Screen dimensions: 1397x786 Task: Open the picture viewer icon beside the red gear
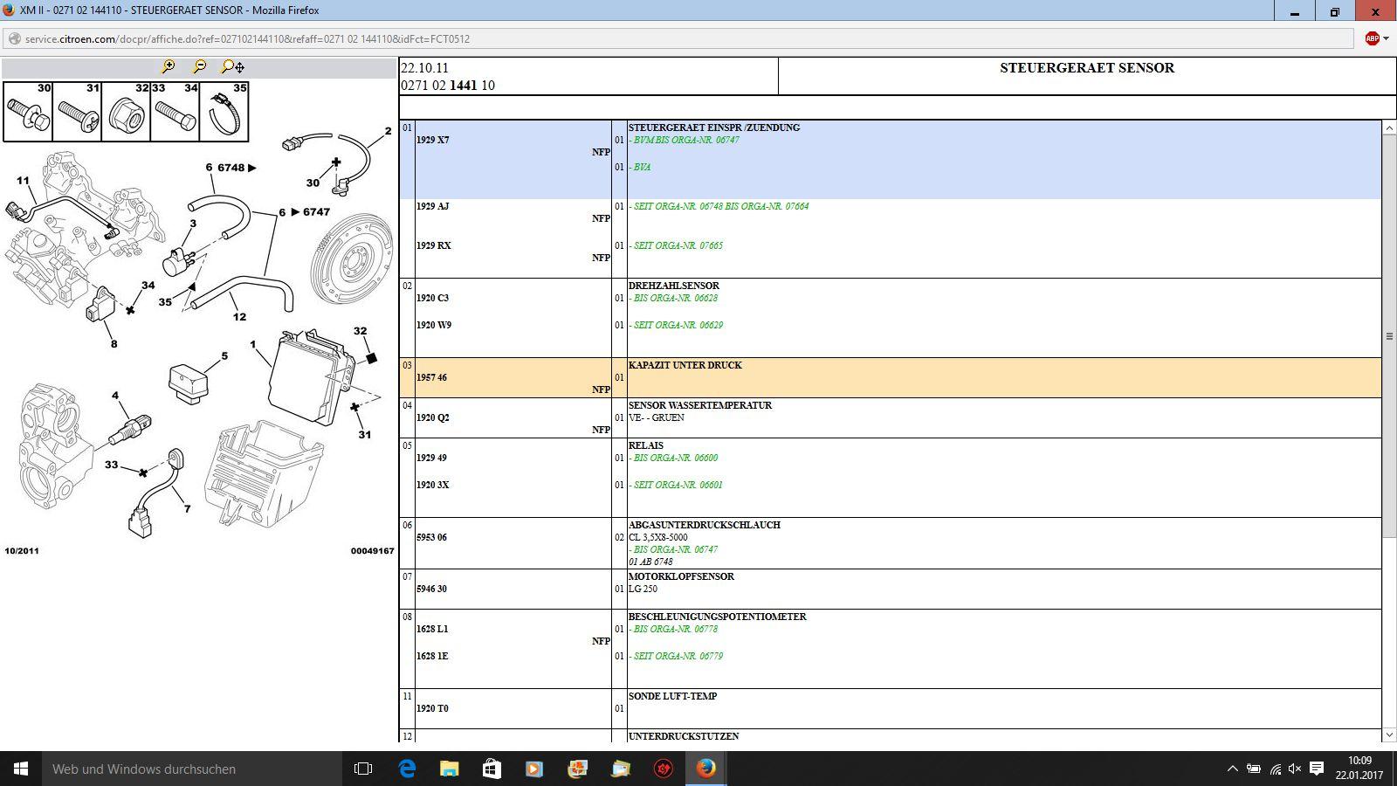pos(620,769)
